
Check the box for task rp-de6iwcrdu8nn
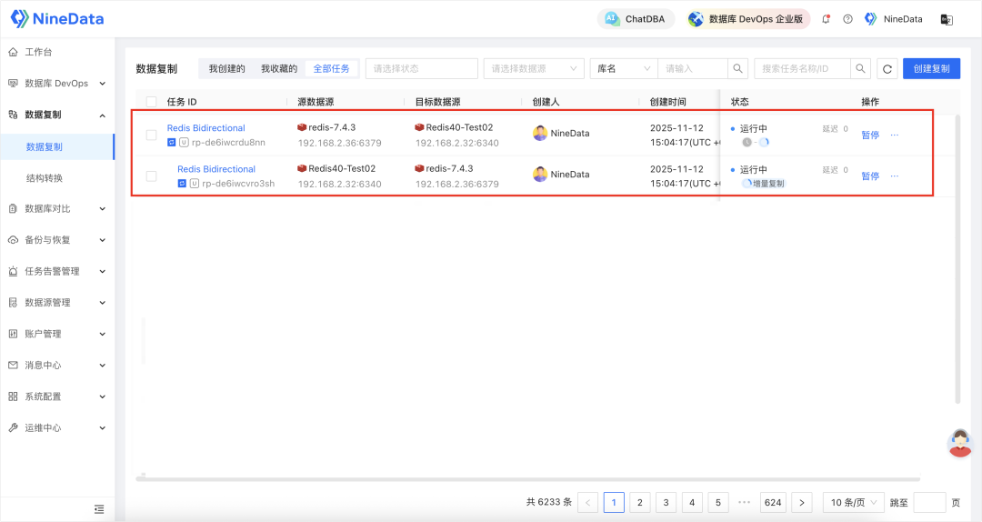152,135
